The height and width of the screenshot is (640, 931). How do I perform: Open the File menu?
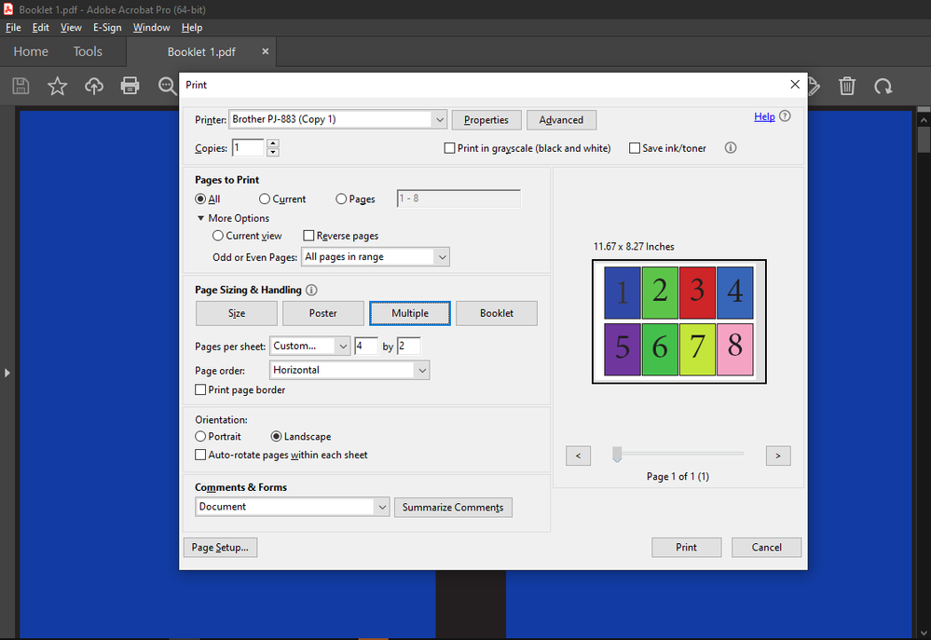point(13,27)
